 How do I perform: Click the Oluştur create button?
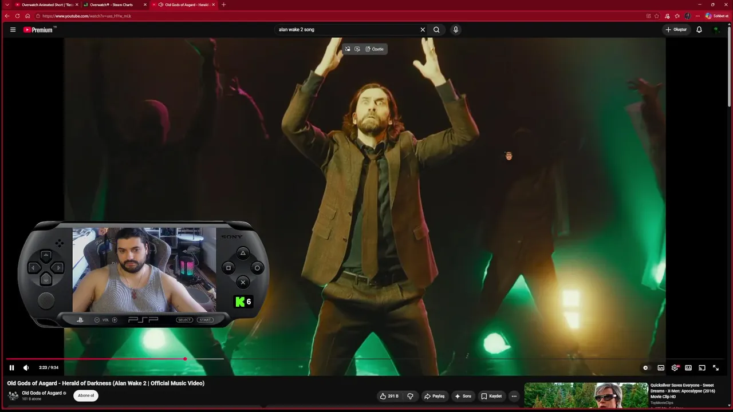[676, 30]
